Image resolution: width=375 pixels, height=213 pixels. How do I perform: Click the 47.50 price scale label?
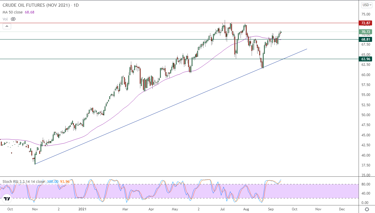pos(366,125)
